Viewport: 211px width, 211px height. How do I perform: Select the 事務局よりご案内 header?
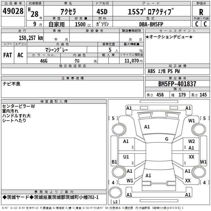(54, 192)
